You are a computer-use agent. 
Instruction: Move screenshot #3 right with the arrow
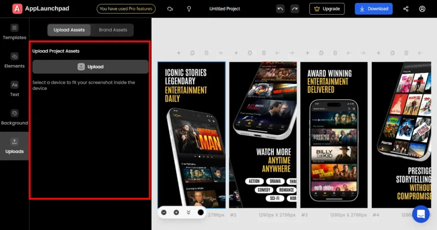(363, 53)
